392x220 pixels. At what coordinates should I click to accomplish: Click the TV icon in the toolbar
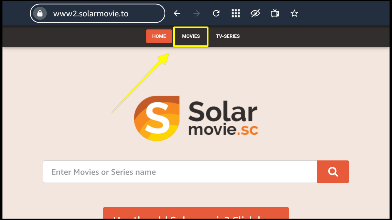[275, 13]
